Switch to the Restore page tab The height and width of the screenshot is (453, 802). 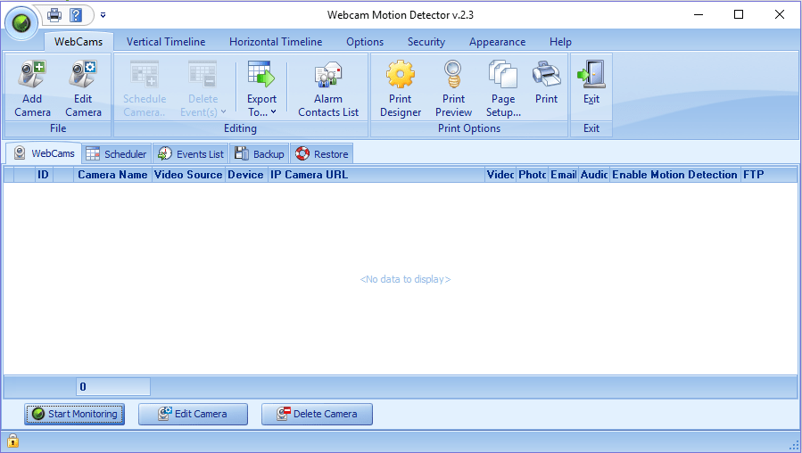[322, 154]
